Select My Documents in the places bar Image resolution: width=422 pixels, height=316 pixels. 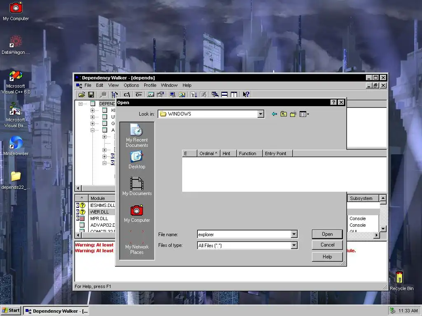click(137, 186)
